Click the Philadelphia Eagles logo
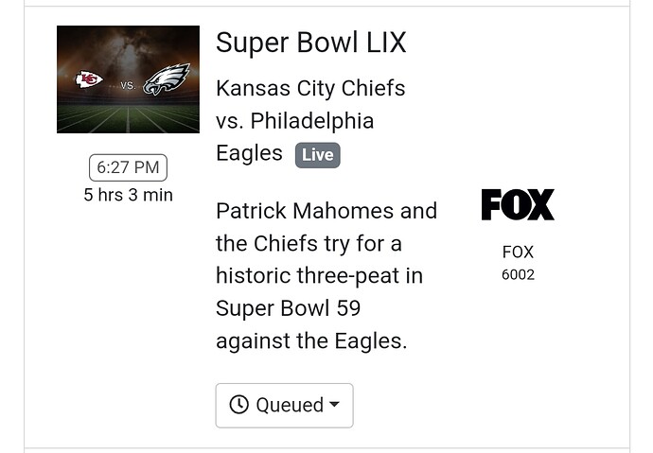Viewport: 653px width, 453px height. pos(166,79)
